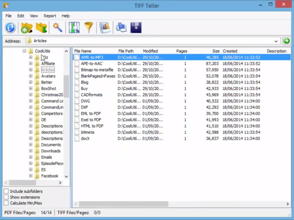Image resolution: width=294 pixels, height=220 pixels.
Task: Click the file icon next to DWG
Action: click(77, 101)
